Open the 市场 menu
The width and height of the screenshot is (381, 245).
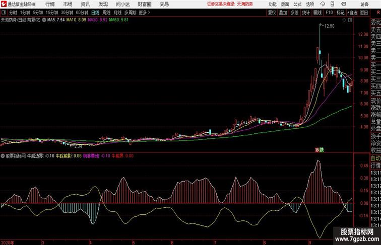(68, 4)
